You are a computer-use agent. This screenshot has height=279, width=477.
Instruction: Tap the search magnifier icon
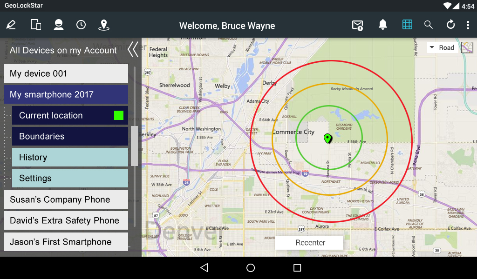[429, 25]
